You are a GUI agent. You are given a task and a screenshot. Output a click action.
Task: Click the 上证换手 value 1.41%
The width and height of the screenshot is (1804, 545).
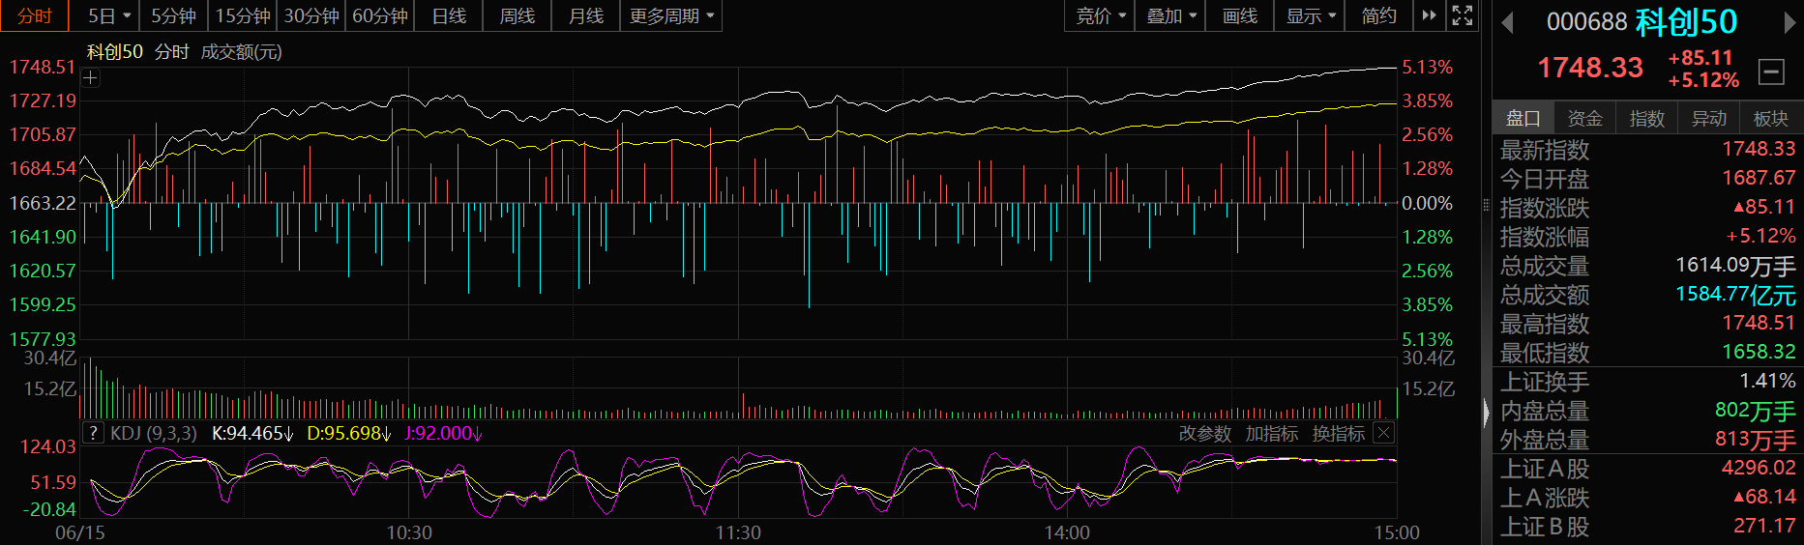1767,381
